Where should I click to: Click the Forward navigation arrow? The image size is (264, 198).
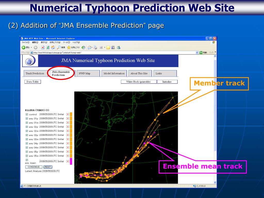tap(35, 48)
